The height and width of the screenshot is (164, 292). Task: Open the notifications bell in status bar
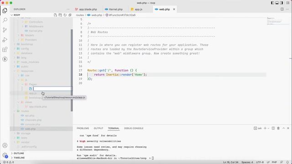[x=287, y=162]
